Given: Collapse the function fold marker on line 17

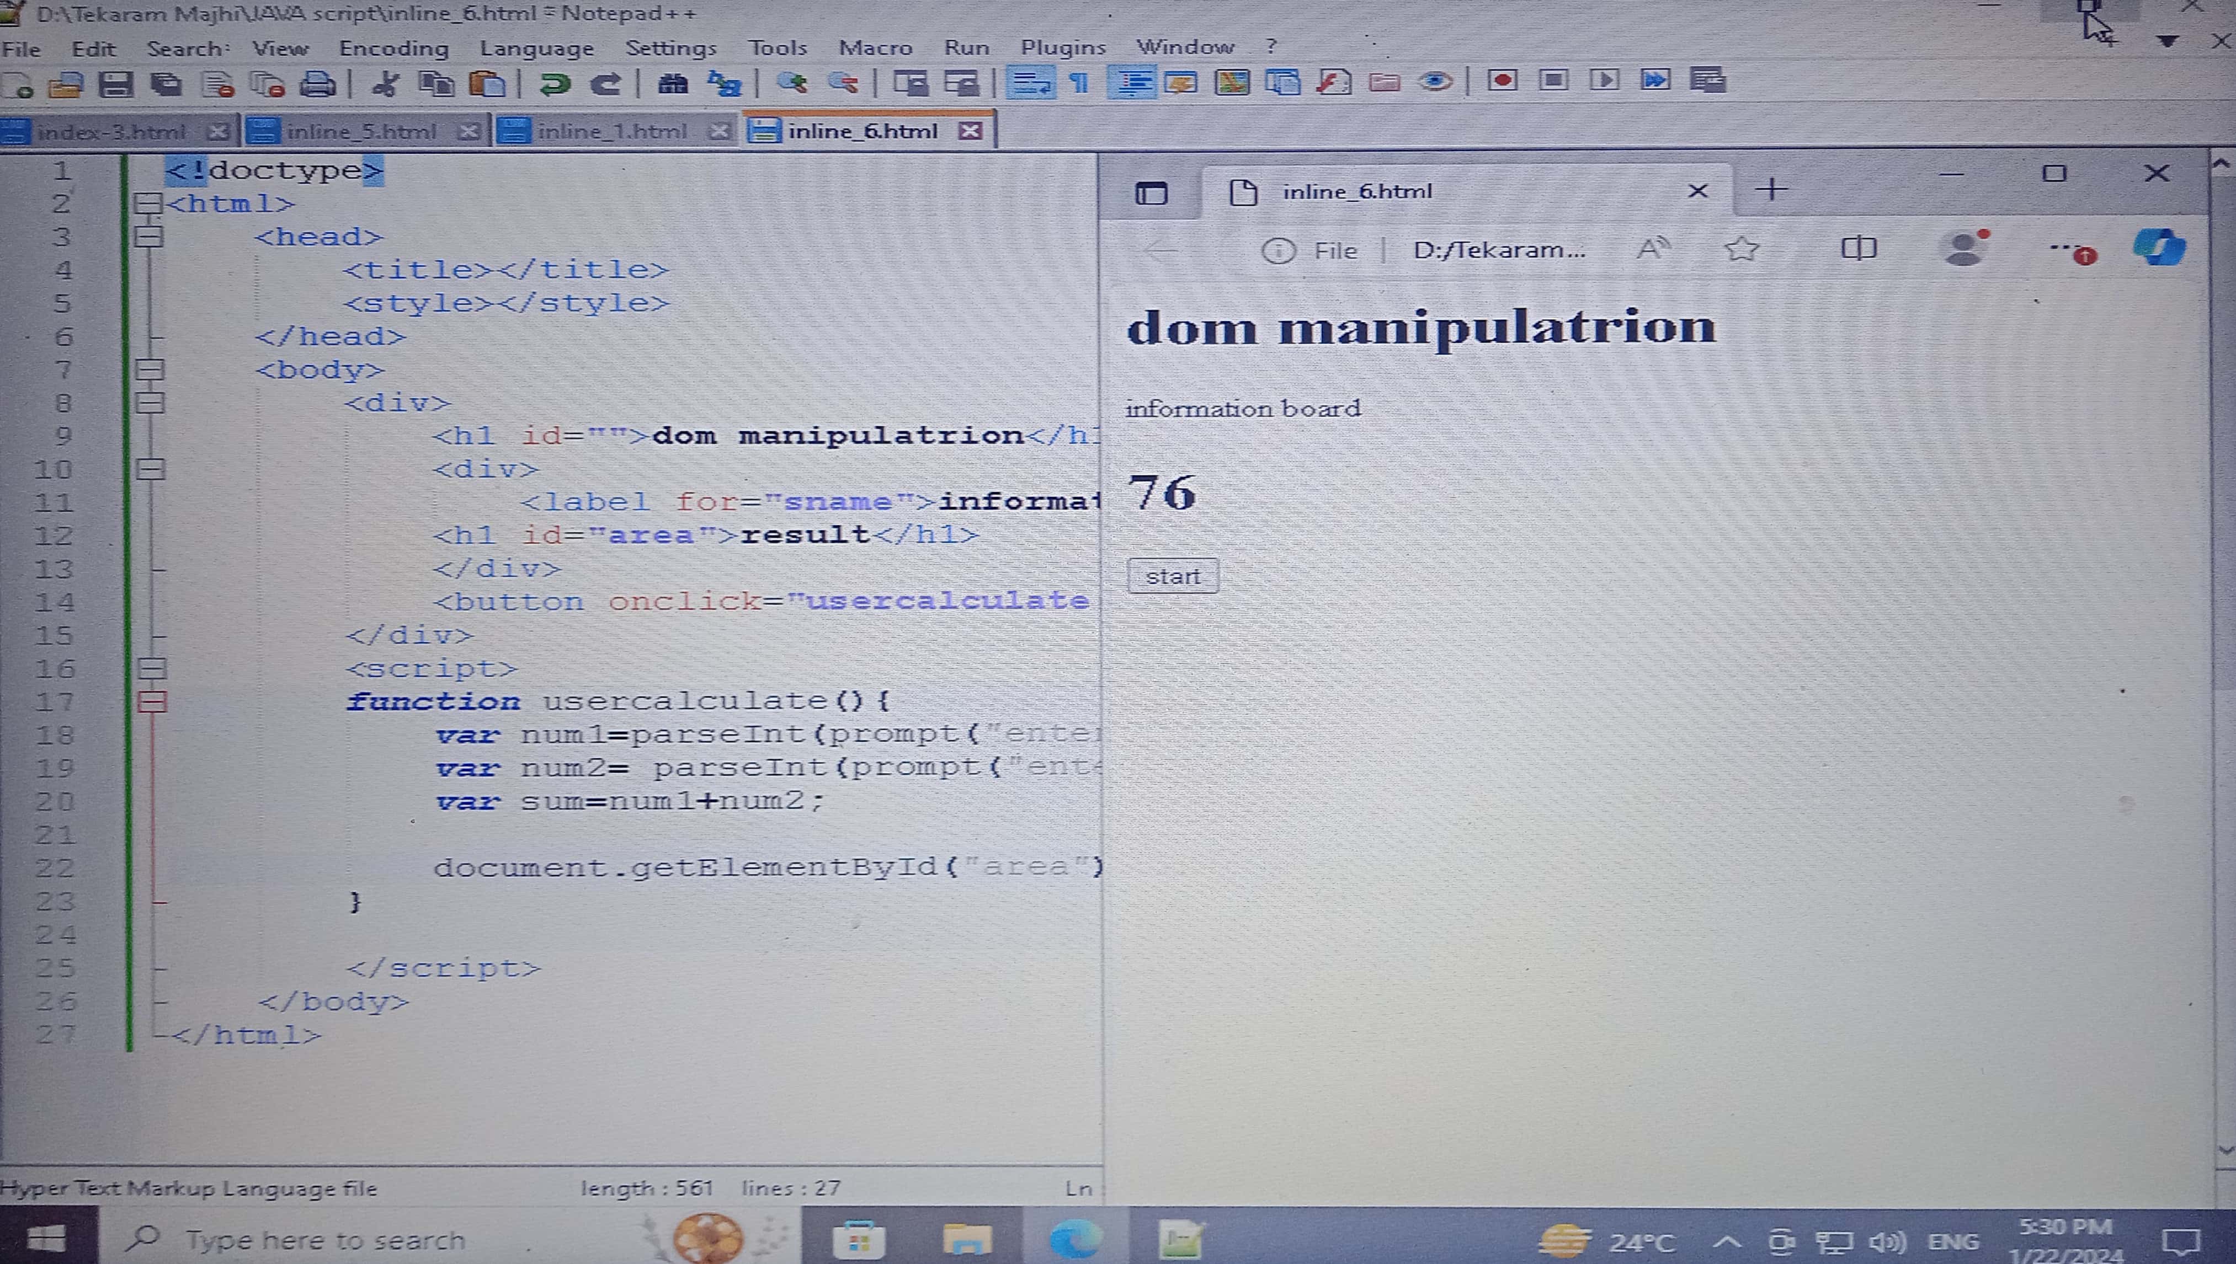Looking at the screenshot, I should 151,701.
